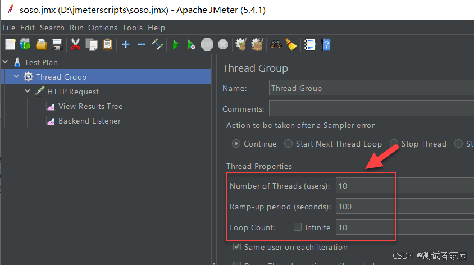474x265 pixels.
Task: Click the Comments input field
Action: point(372,108)
